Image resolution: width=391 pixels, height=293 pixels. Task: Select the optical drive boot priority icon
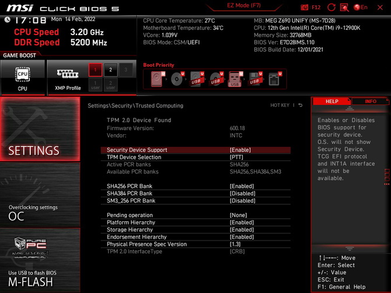point(177,79)
